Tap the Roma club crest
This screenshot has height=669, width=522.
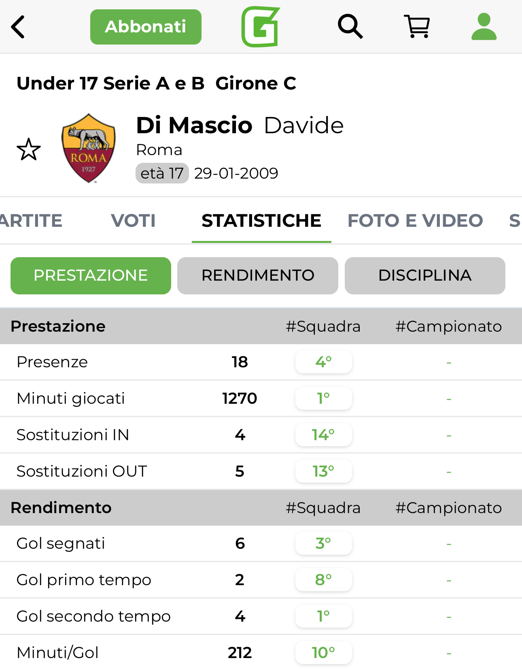89,148
